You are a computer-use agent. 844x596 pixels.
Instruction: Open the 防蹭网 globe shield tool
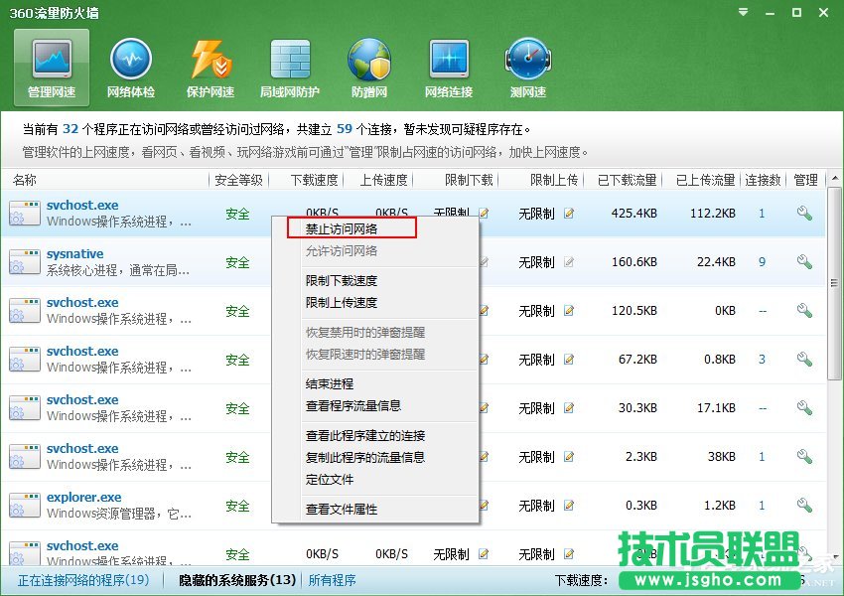tap(369, 68)
